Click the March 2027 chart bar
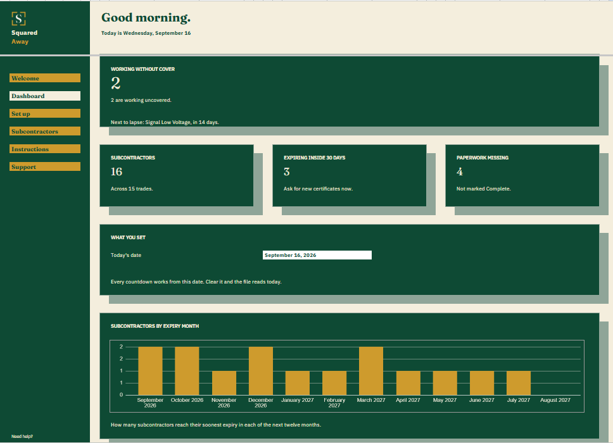 point(371,371)
